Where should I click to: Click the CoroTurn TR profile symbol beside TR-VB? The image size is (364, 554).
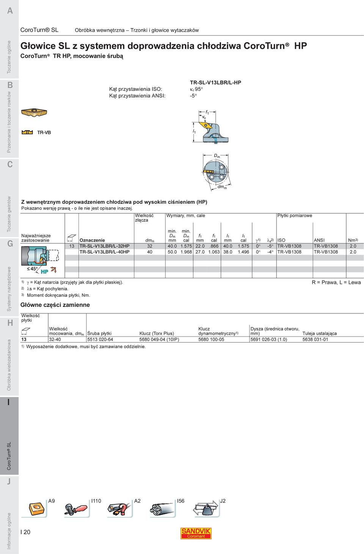[x=27, y=132]
